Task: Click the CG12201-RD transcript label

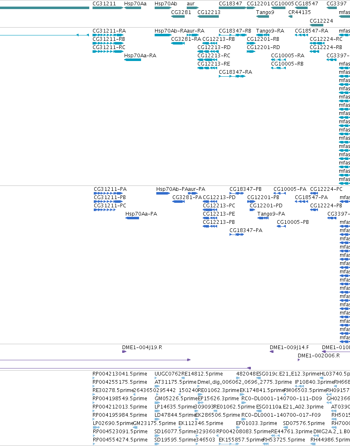Action: pos(263,47)
